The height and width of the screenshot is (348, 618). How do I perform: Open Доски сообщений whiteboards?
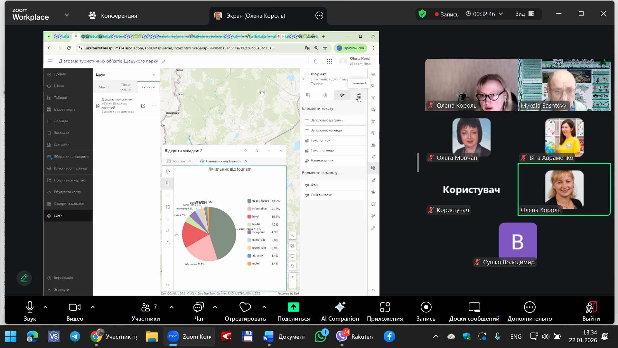point(474,307)
